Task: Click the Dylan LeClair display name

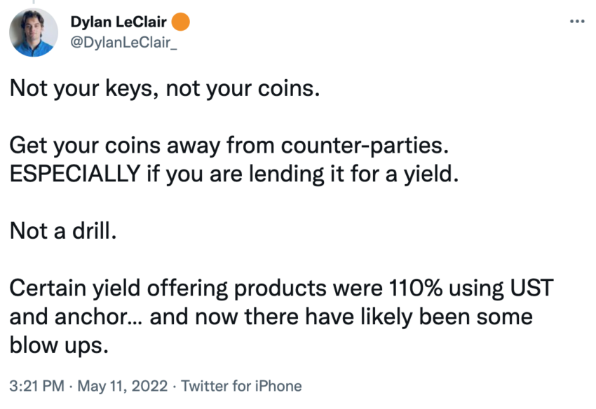Action: point(118,22)
